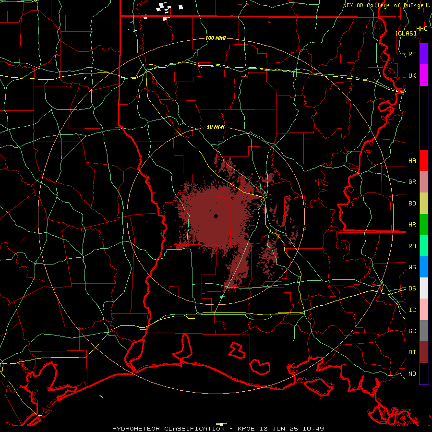Click the HA legend label text
This screenshot has height=432, width=432.
coord(412,160)
